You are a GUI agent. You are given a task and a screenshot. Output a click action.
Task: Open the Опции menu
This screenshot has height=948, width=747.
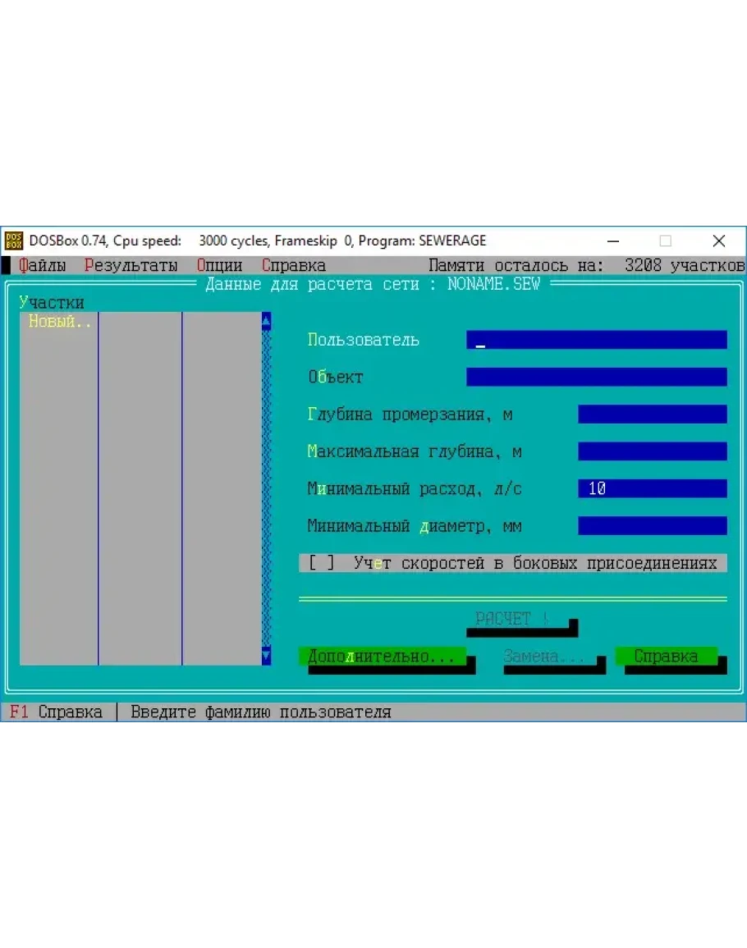click(219, 266)
